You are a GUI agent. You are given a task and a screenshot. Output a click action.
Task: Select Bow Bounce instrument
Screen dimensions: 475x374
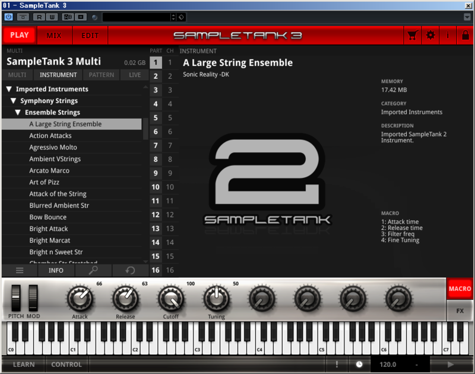[72, 217]
